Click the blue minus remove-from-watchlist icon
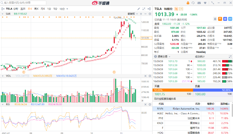 point(230,19)
